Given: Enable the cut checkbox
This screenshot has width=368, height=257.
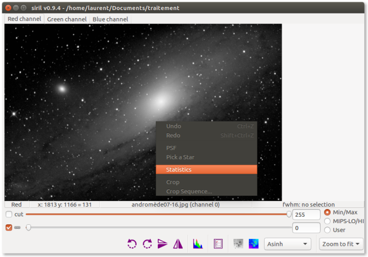Looking at the screenshot, I should (x=9, y=214).
